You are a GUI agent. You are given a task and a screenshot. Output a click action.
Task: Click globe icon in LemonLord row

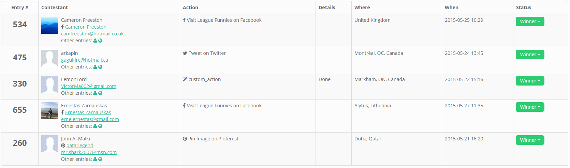tap(100, 93)
